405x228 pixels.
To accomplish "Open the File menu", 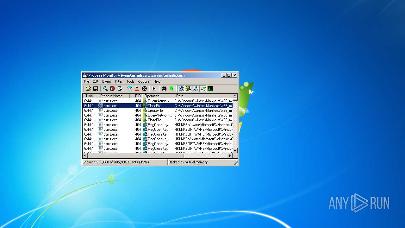I will coord(86,81).
